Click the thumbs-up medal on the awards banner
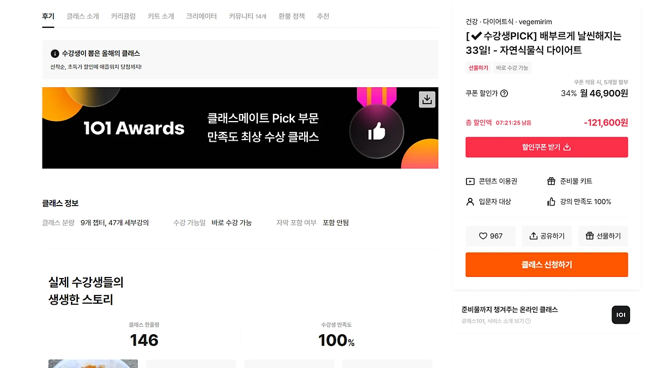Image resolution: width=654 pixels, height=368 pixels. coord(377,131)
